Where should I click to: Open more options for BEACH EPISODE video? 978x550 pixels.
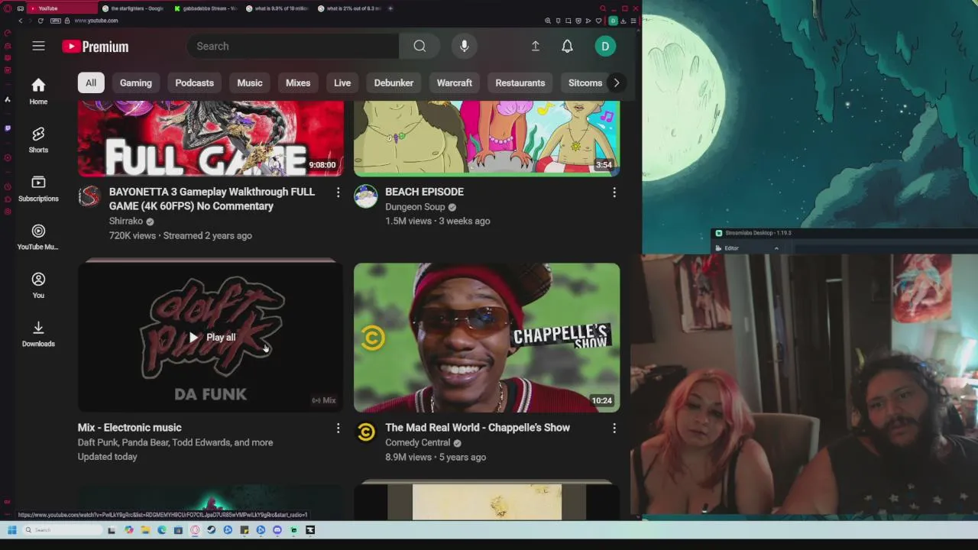(x=614, y=192)
